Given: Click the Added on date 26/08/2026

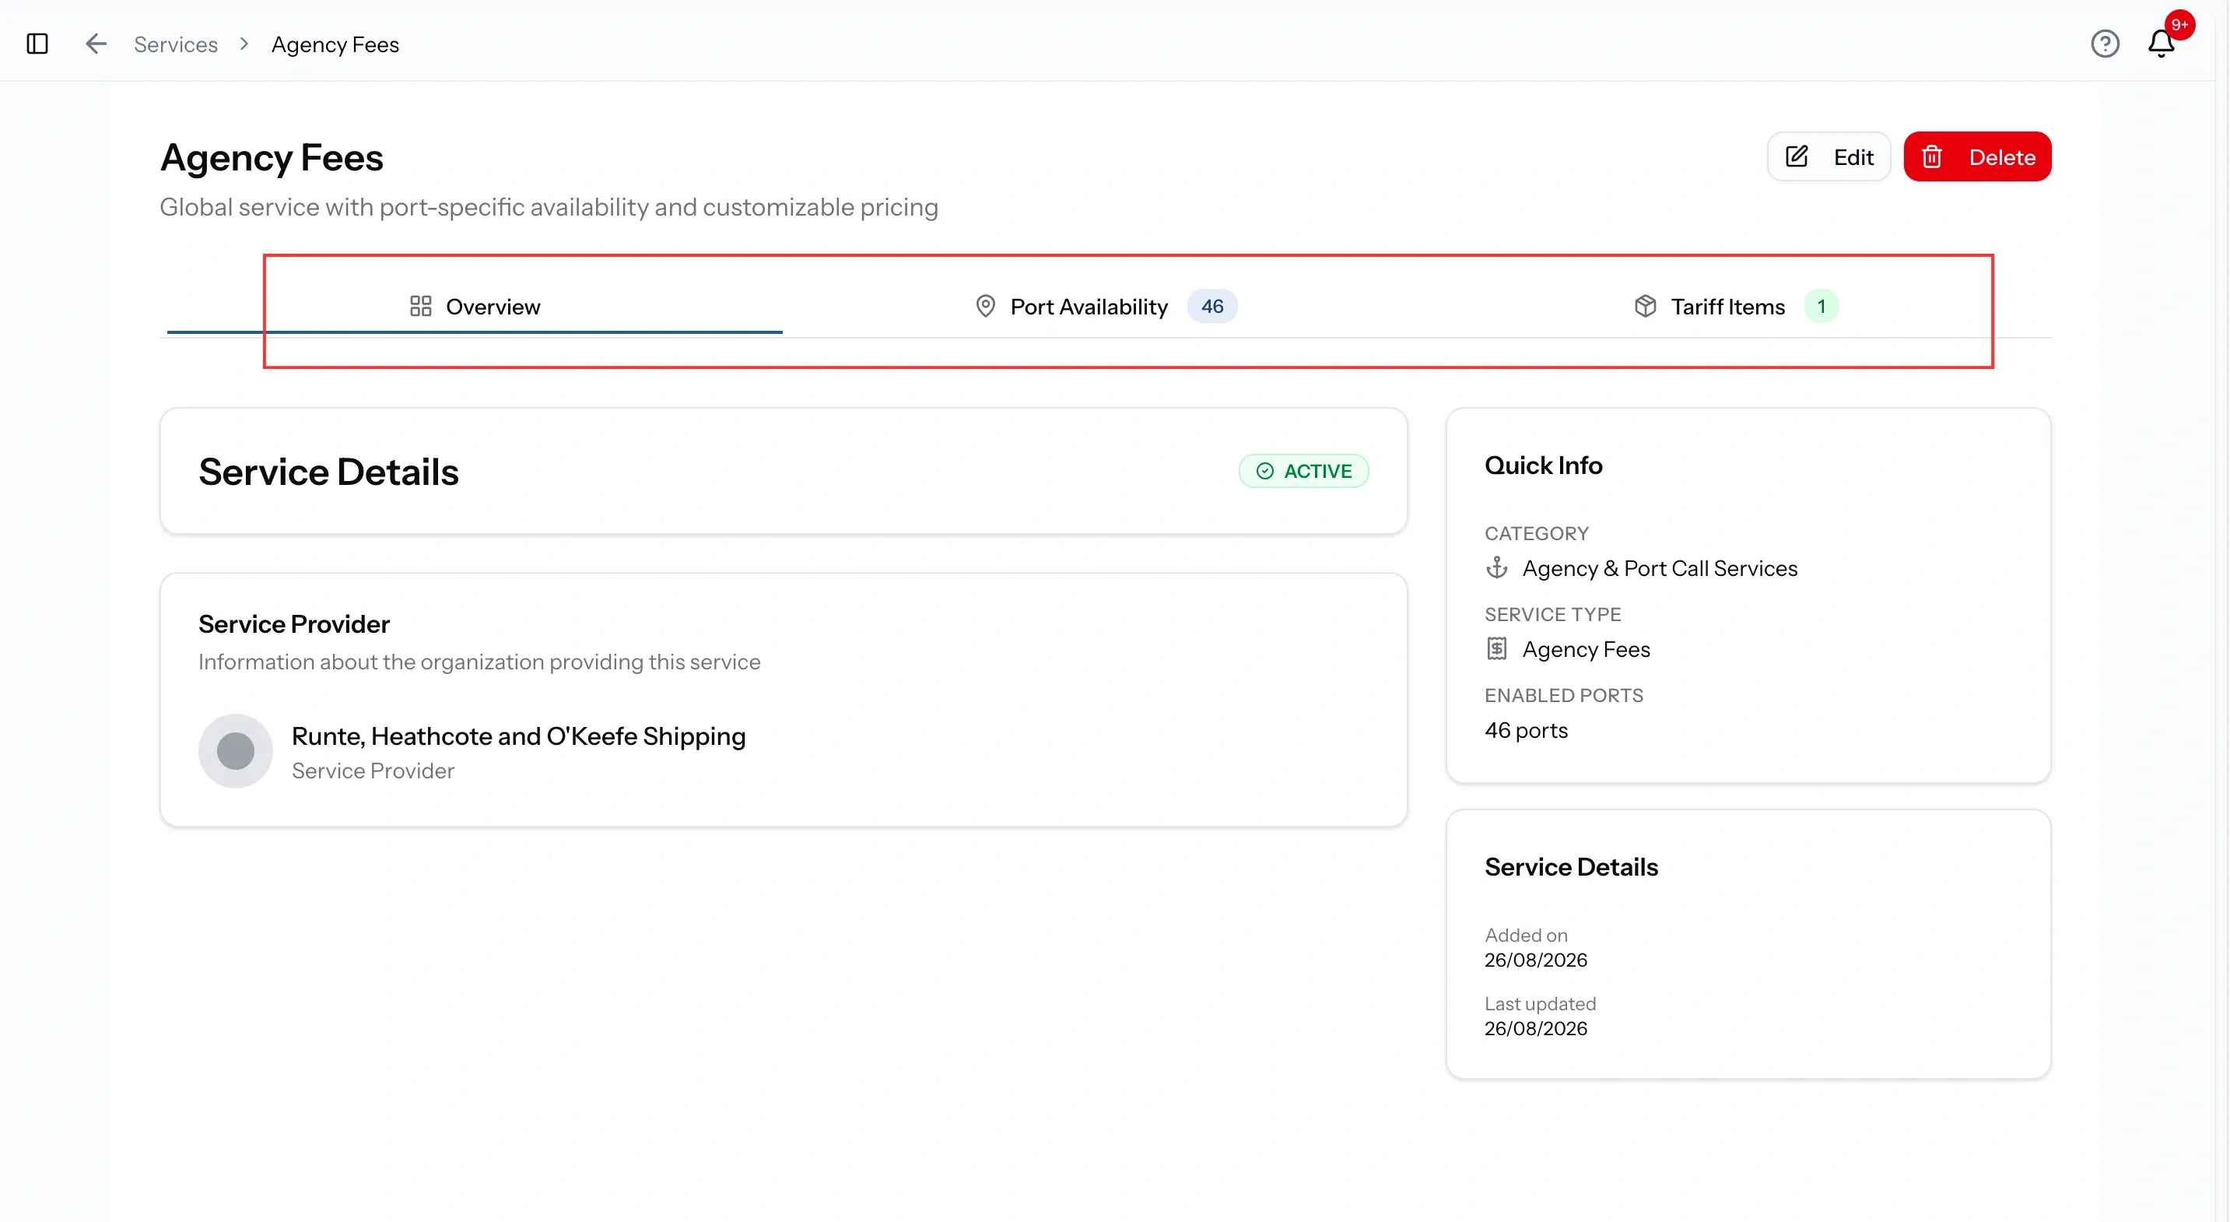Looking at the screenshot, I should click(x=1536, y=960).
